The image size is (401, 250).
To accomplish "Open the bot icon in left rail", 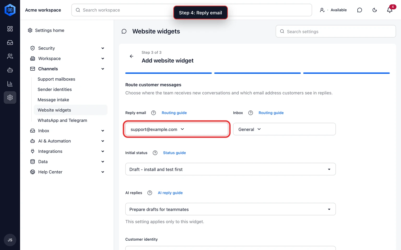I will pos(10,70).
